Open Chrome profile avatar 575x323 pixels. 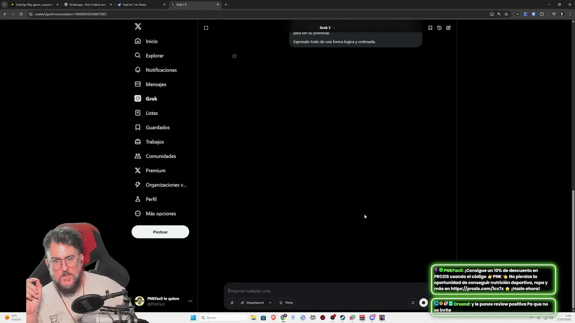tap(562, 14)
